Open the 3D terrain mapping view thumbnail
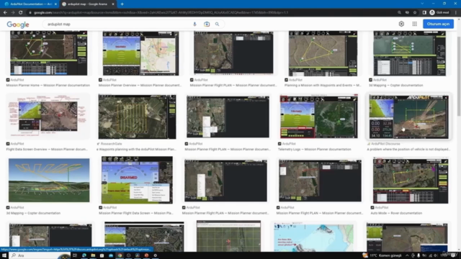The image size is (461, 259). click(49, 181)
